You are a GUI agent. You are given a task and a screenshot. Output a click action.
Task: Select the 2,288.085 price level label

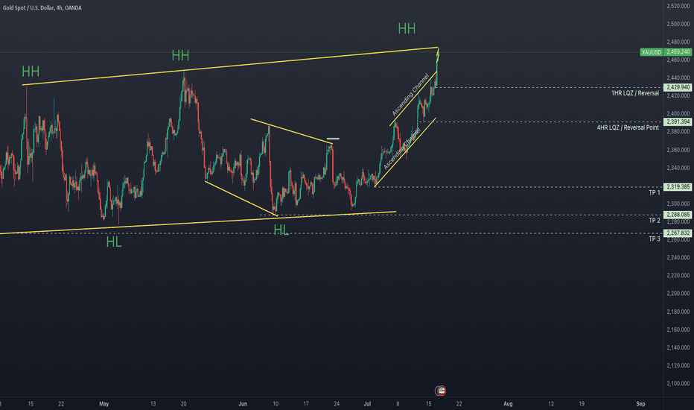[x=677, y=215]
